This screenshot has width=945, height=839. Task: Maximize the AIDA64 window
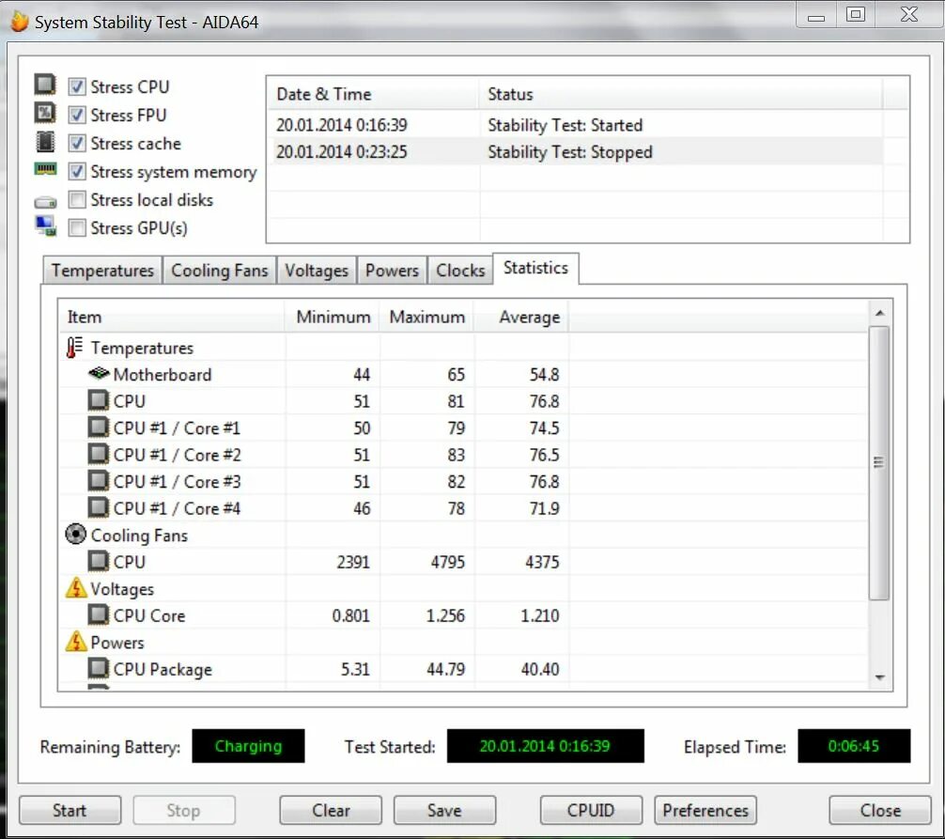click(x=855, y=14)
